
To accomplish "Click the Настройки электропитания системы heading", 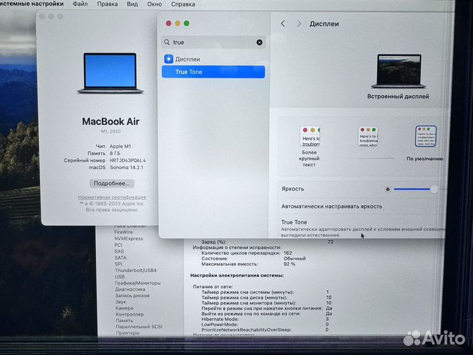I will 236,275.
